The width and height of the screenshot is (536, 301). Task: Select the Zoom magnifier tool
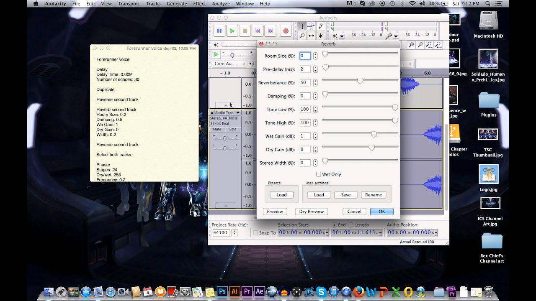[x=302, y=36]
